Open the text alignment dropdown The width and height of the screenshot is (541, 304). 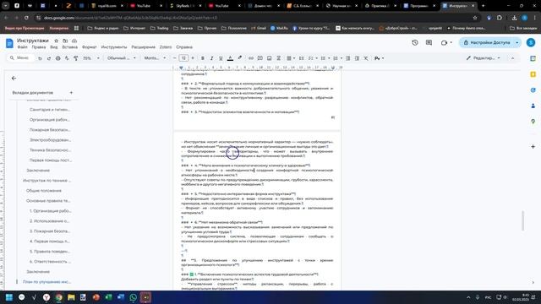point(291,58)
